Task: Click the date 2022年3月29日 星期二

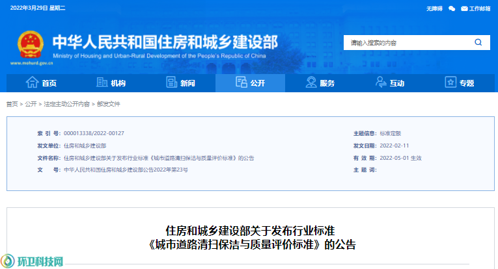Action: click(38, 8)
